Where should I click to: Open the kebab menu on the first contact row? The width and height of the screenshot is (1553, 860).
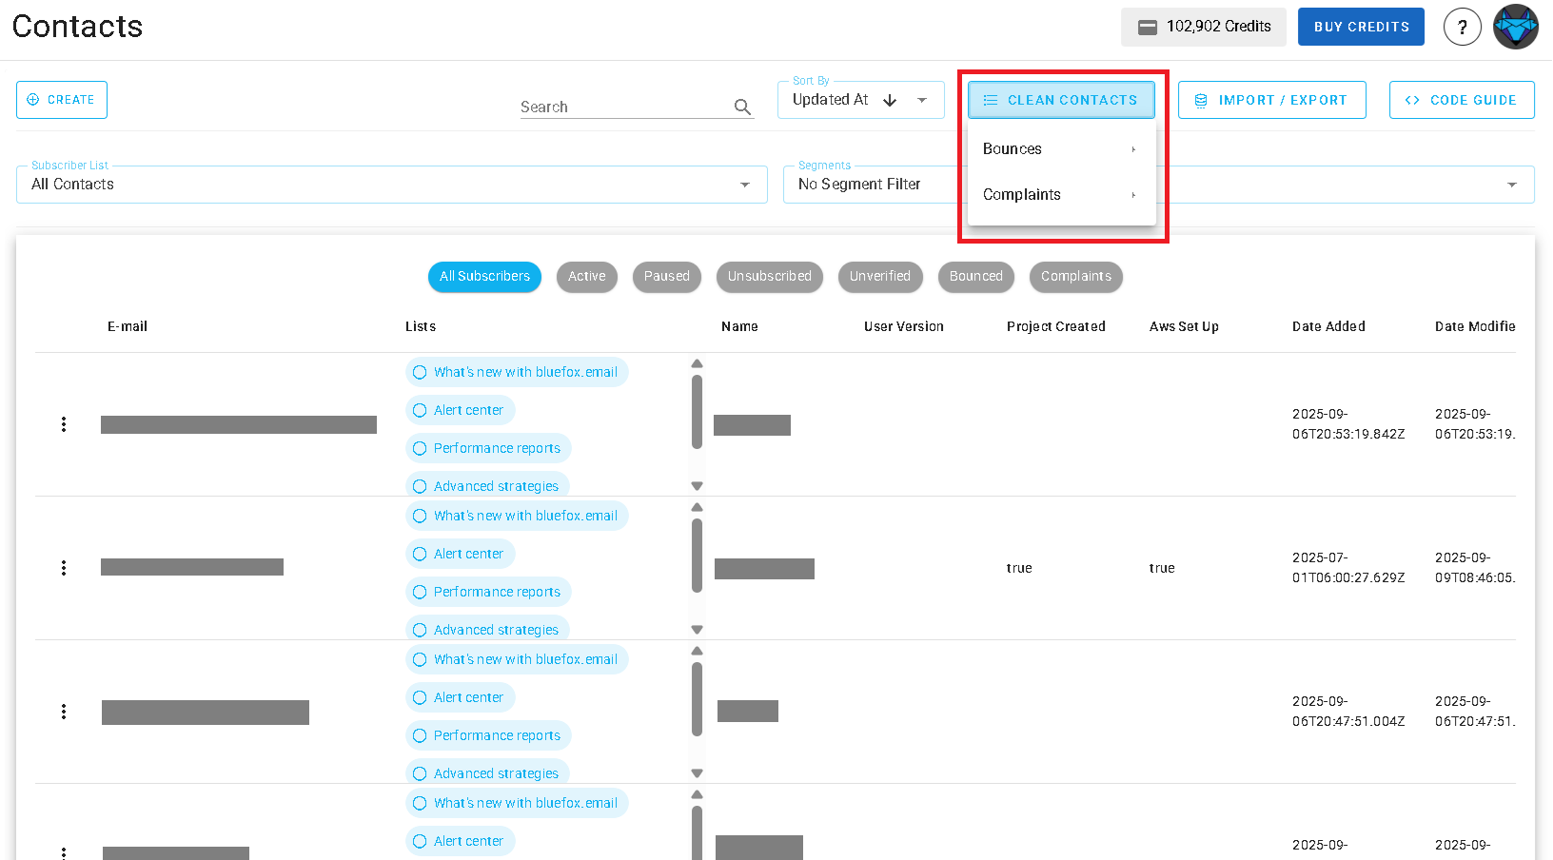[64, 424]
